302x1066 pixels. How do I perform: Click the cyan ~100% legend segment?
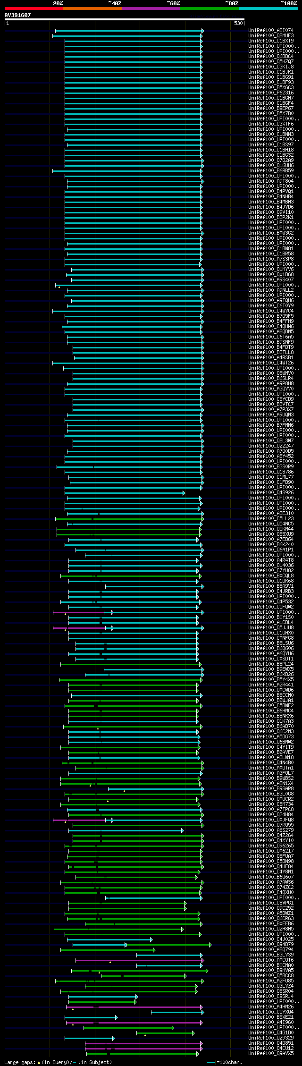(268, 8)
